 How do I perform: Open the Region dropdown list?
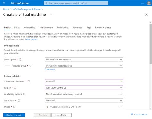coord(84,88)
